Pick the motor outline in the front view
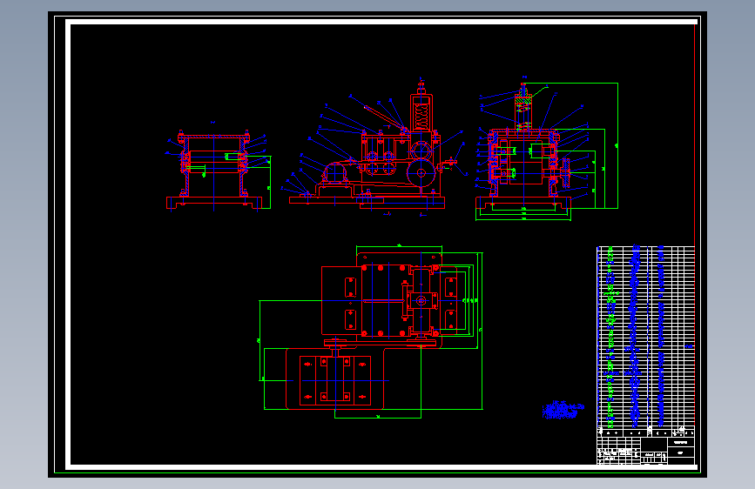 335,173
